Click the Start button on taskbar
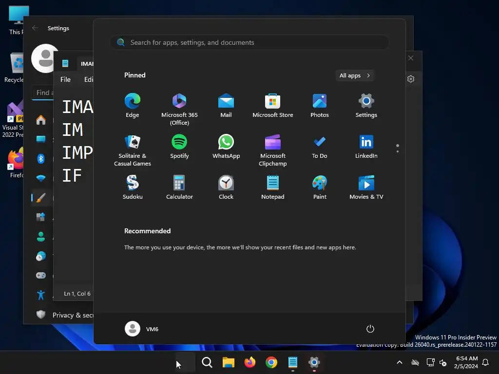The image size is (499, 374). point(186,362)
